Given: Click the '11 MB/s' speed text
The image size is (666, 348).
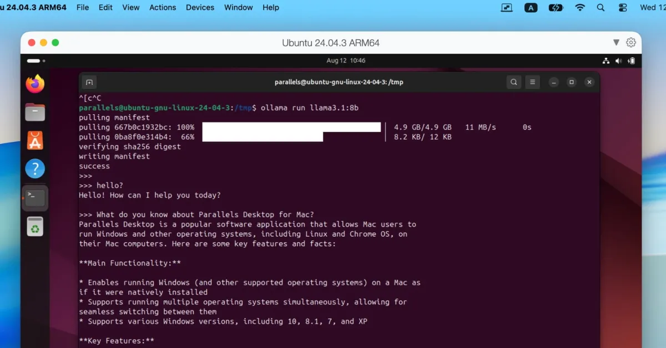Looking at the screenshot, I should (481, 127).
